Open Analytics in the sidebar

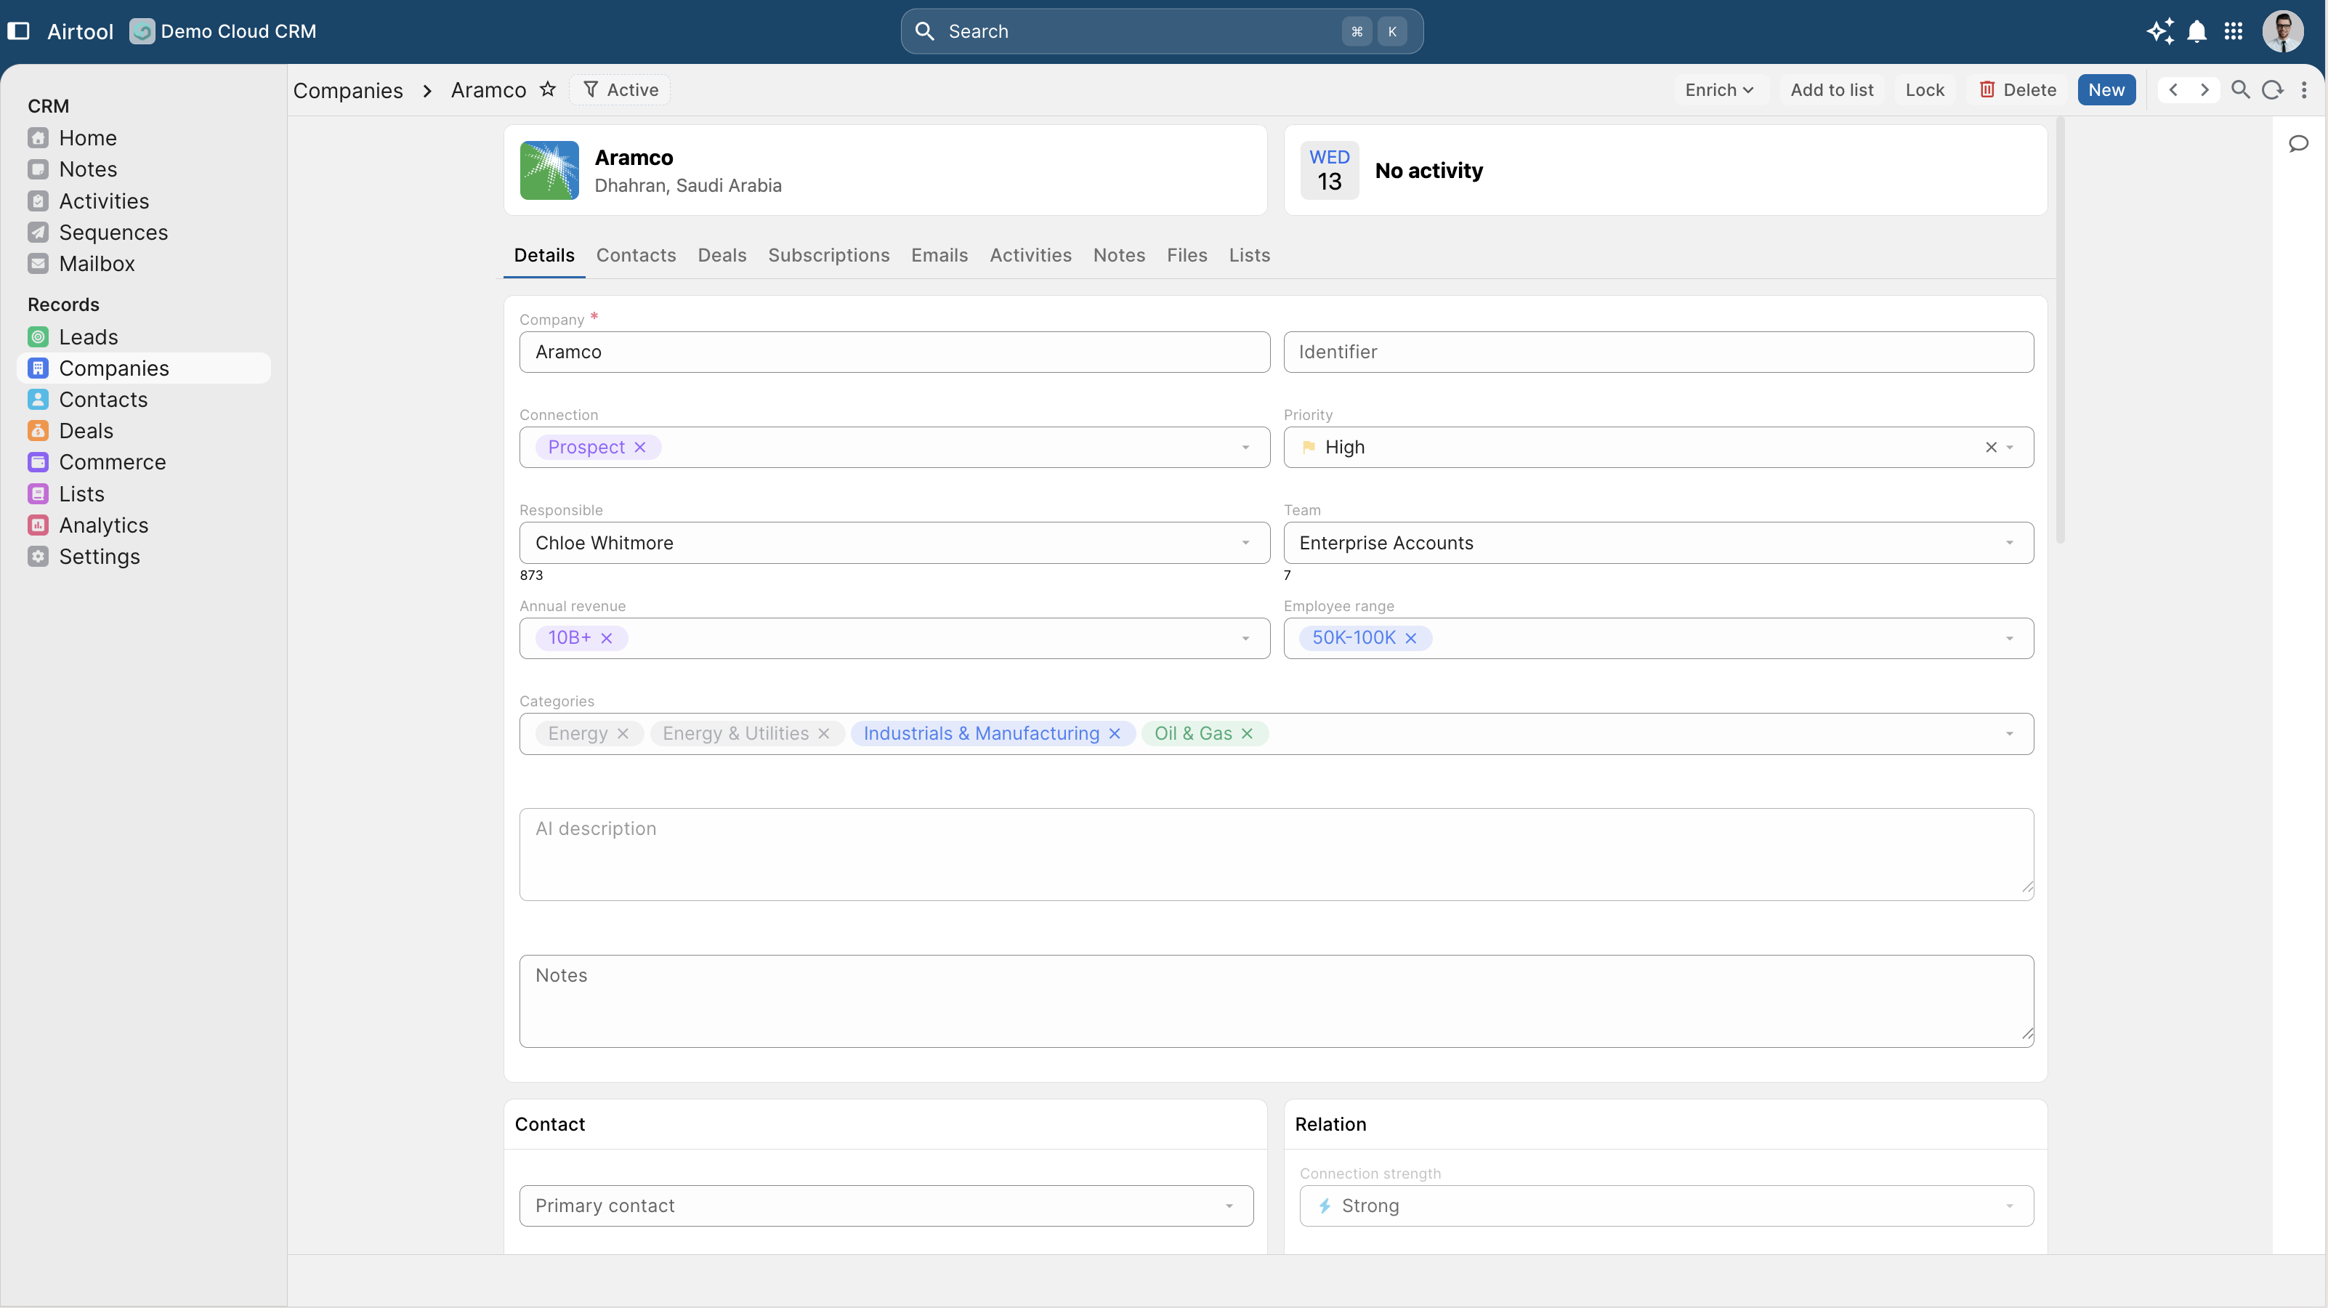point(144,525)
